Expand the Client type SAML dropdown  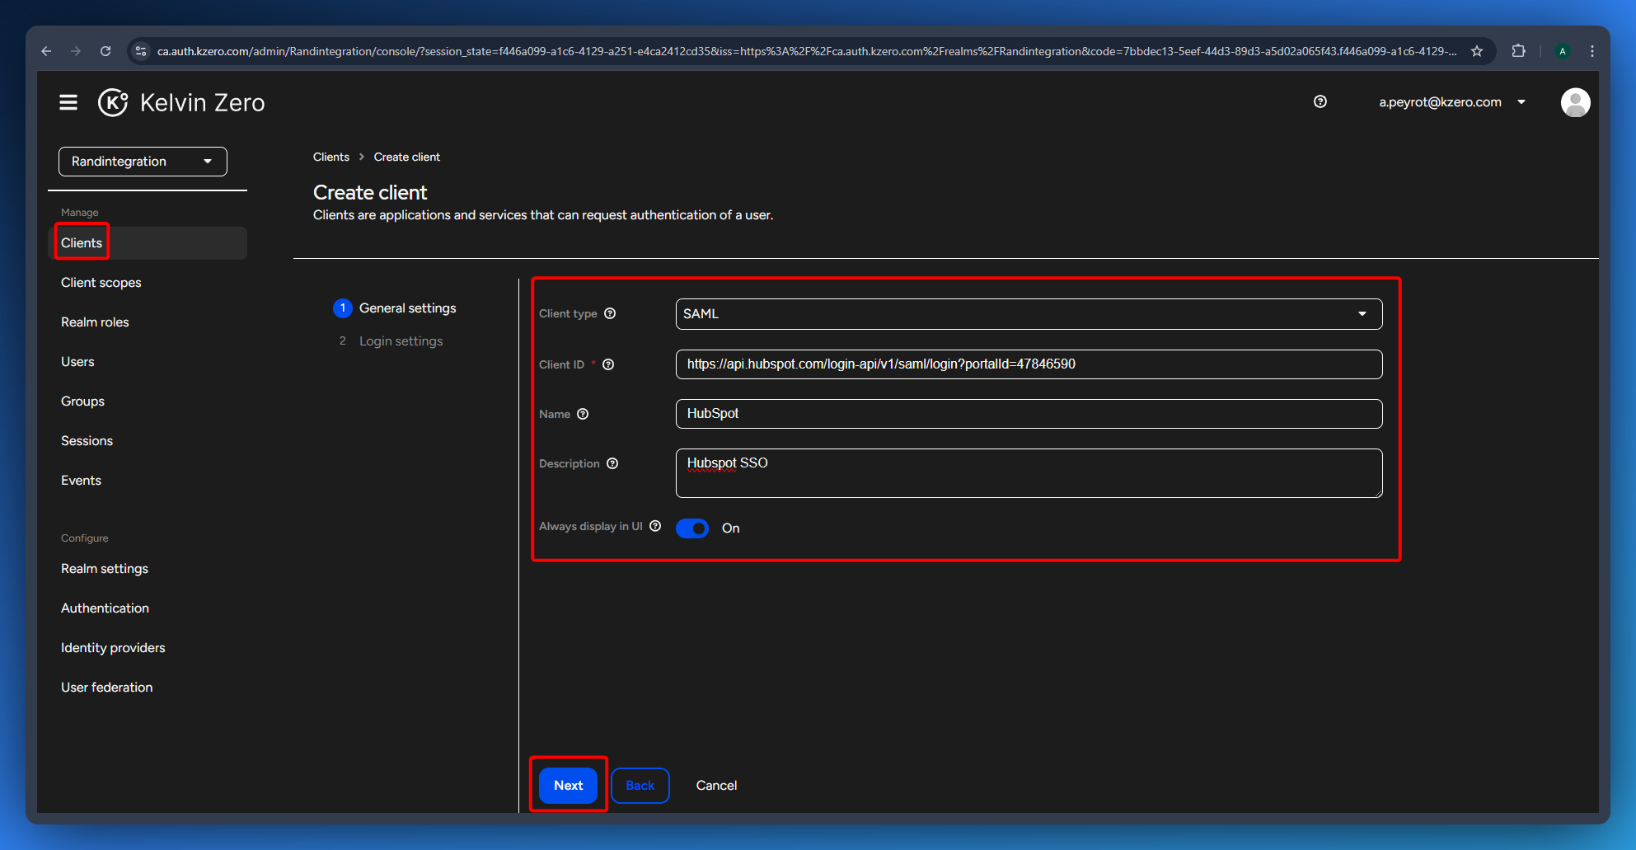[x=1029, y=314]
